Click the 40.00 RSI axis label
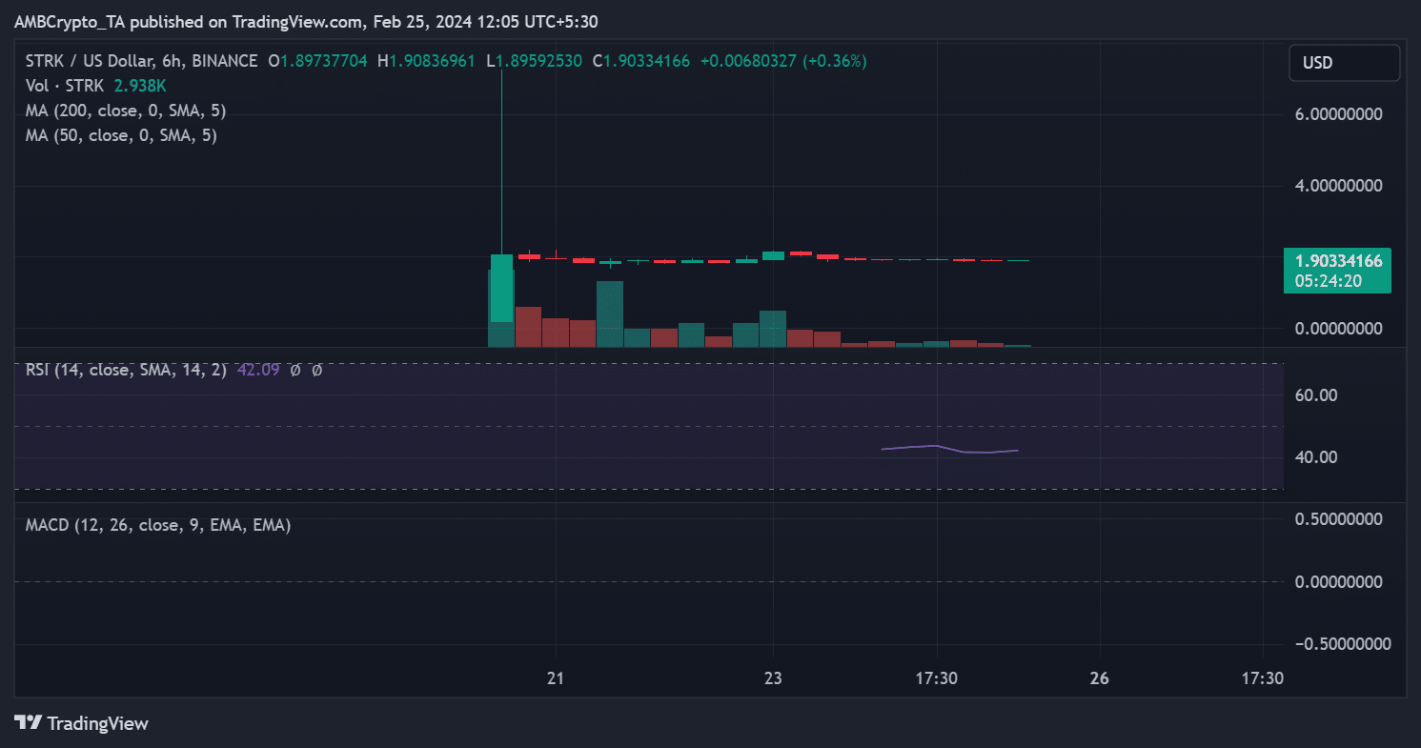 point(1316,457)
